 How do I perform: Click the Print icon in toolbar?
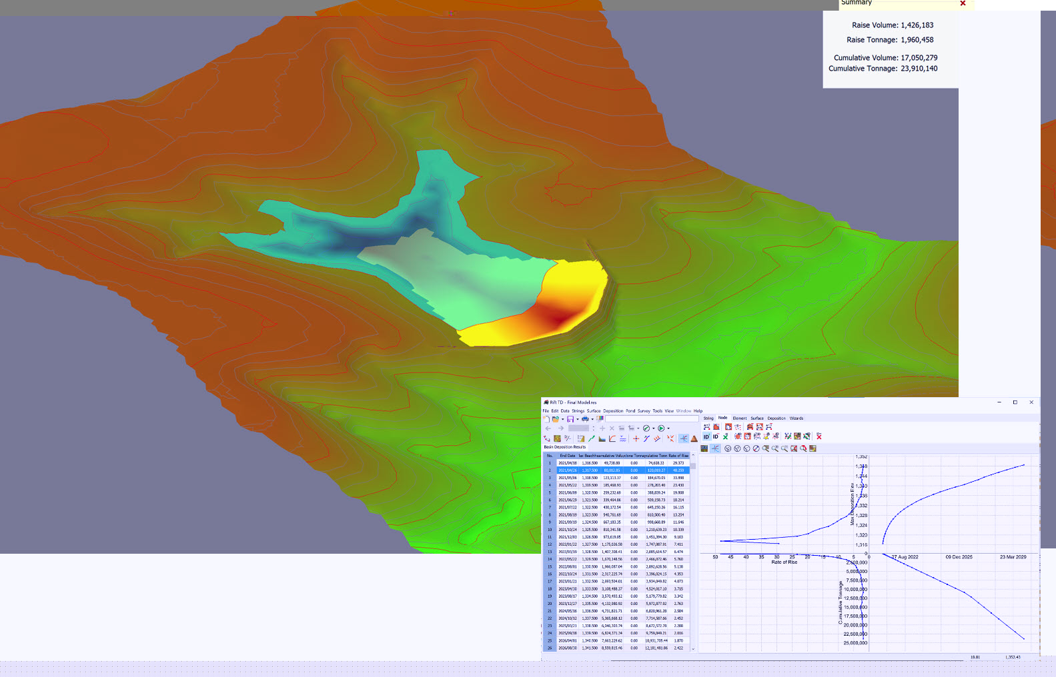pos(584,419)
